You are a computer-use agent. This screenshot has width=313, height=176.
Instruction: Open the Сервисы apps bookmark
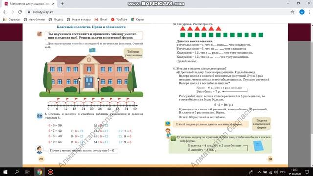[x=12, y=19]
